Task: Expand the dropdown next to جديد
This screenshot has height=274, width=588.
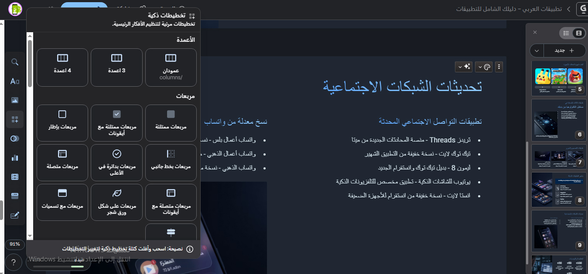Action: tap(537, 51)
